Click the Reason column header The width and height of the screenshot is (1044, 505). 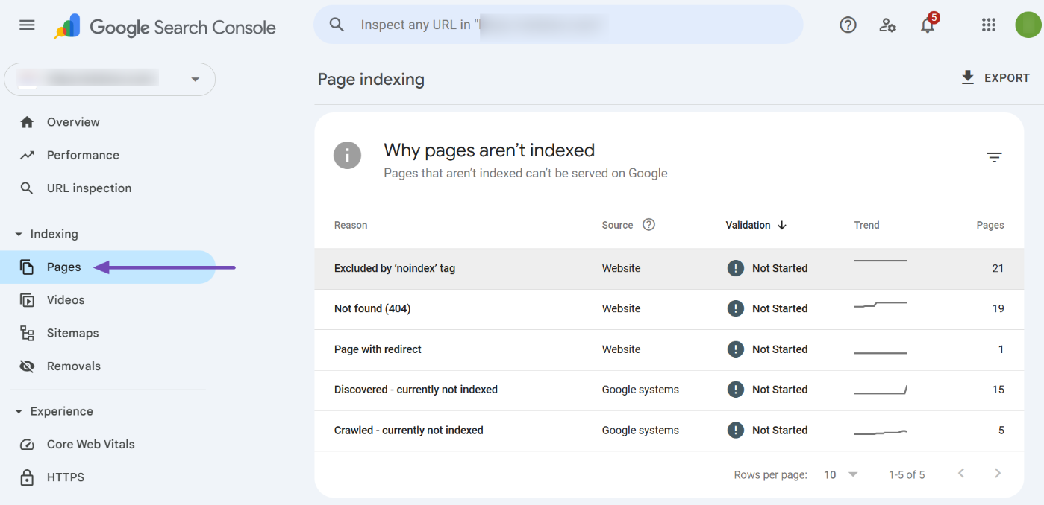pos(351,225)
